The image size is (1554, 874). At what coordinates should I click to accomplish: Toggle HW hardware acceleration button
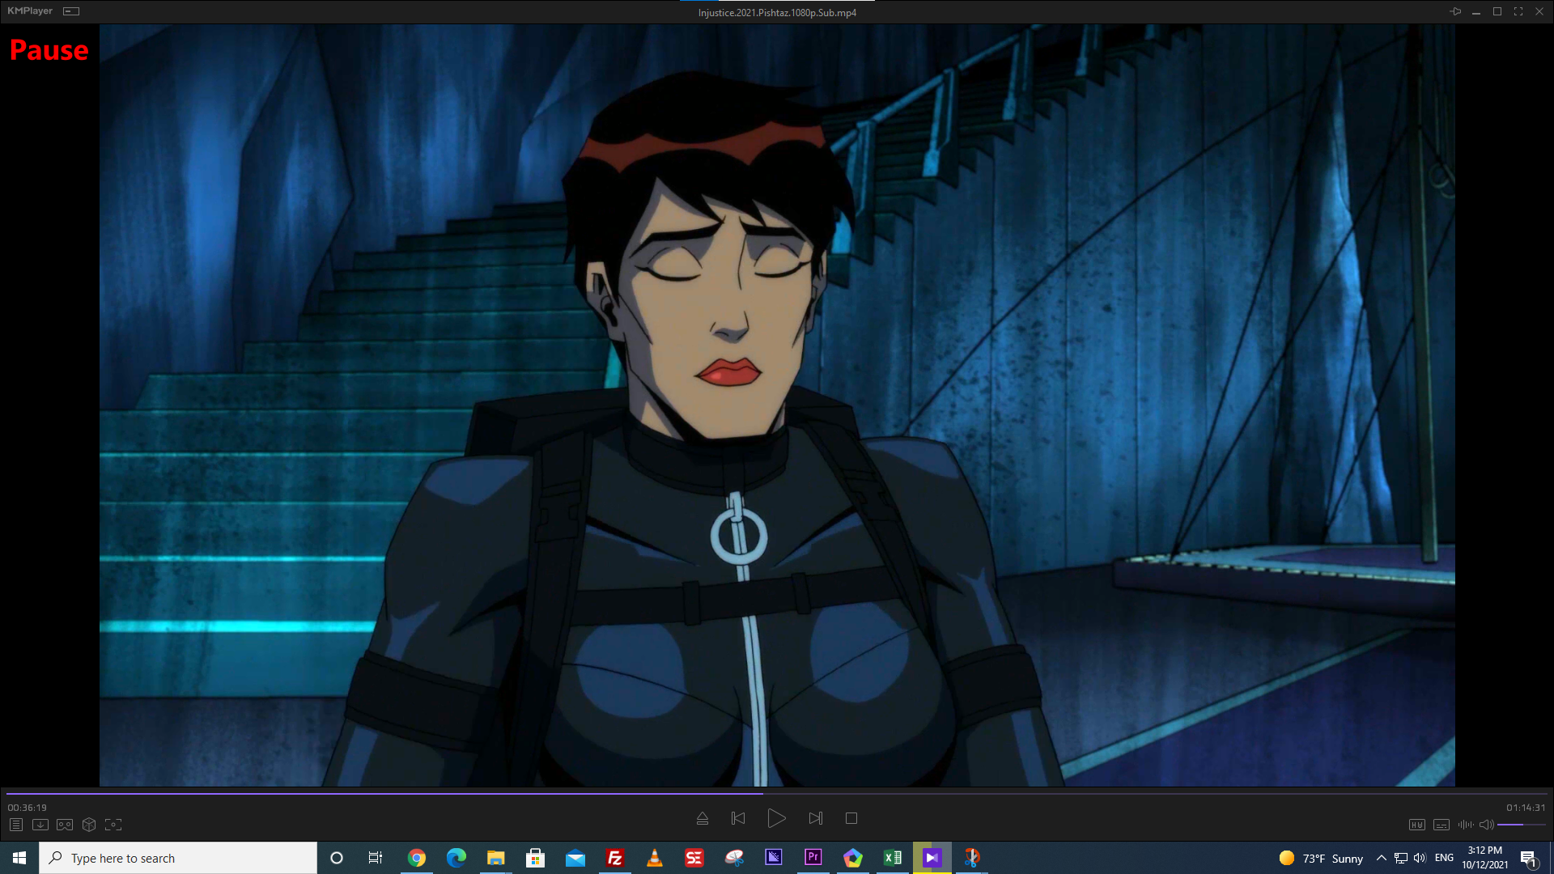1416,825
